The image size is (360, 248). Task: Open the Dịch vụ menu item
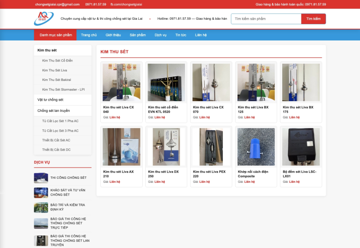(161, 35)
